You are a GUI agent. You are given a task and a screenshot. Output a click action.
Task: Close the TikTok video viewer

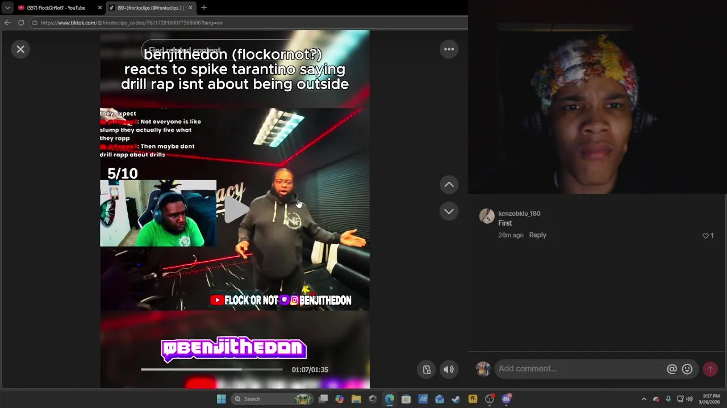(20, 49)
